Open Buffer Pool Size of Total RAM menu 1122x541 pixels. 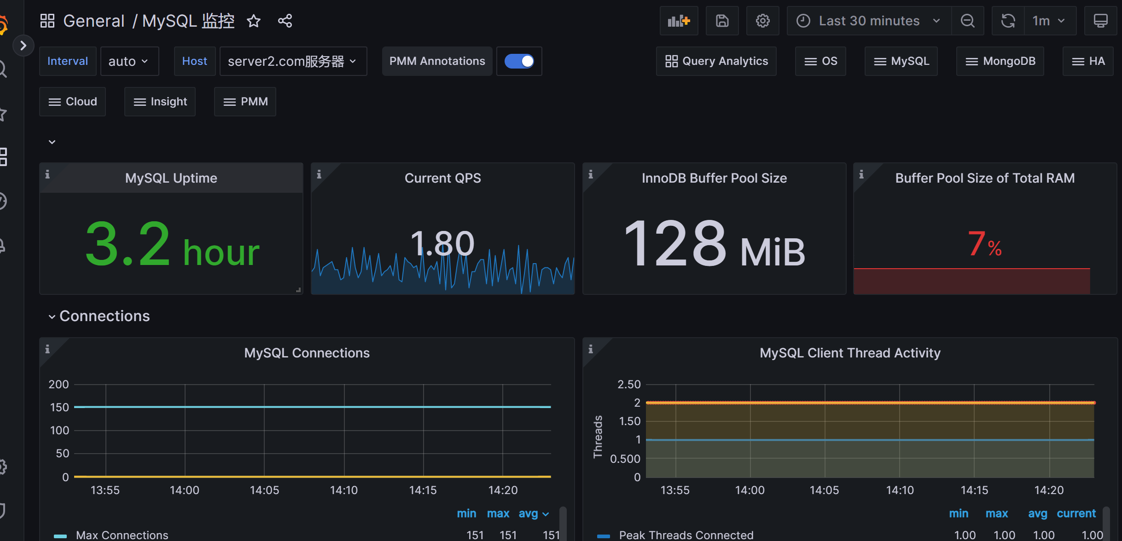pos(985,178)
